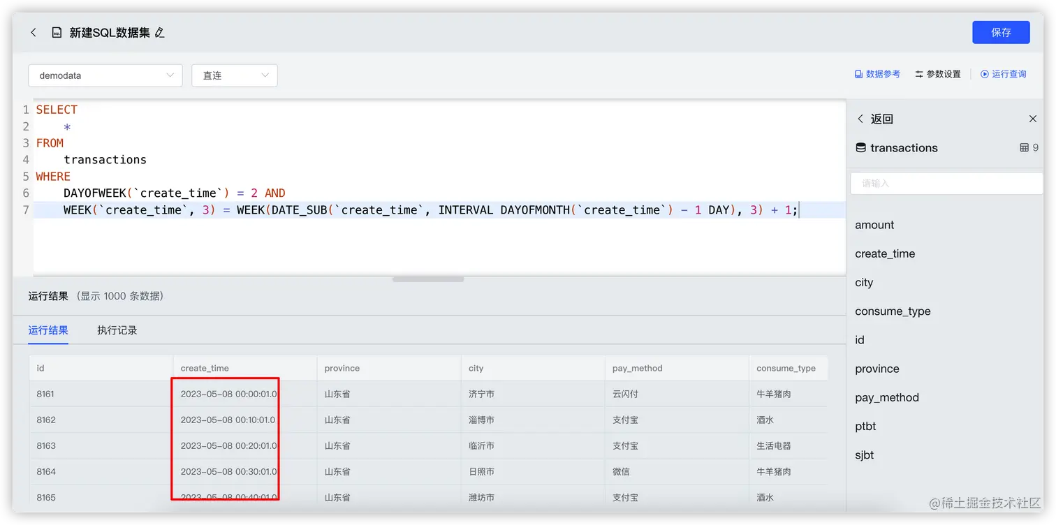
Task: Open the 直连 connection mode dropdown
Action: pos(235,75)
